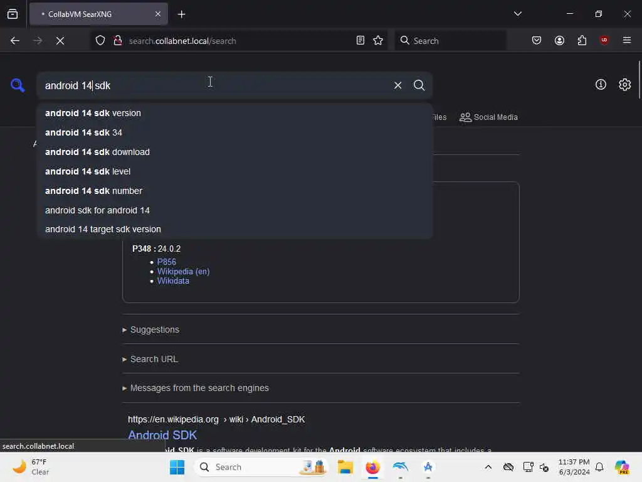Close the CollabVM SearXNG tab
The width and height of the screenshot is (642, 482).
pyautogui.click(x=158, y=14)
